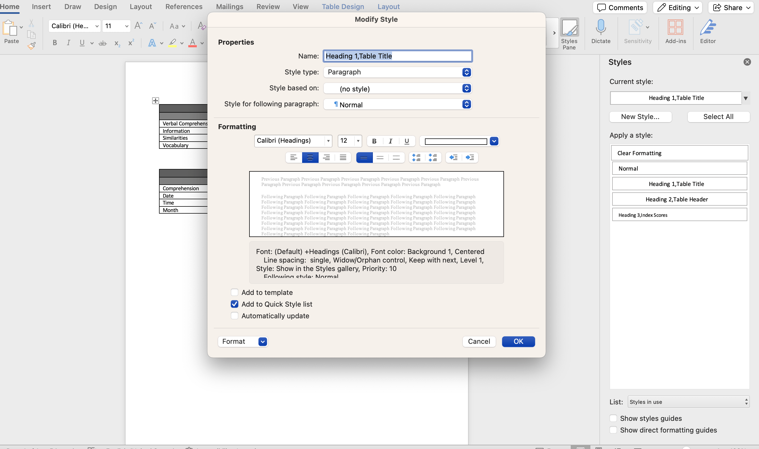
Task: Open Format dropdown button
Action: [x=243, y=341]
